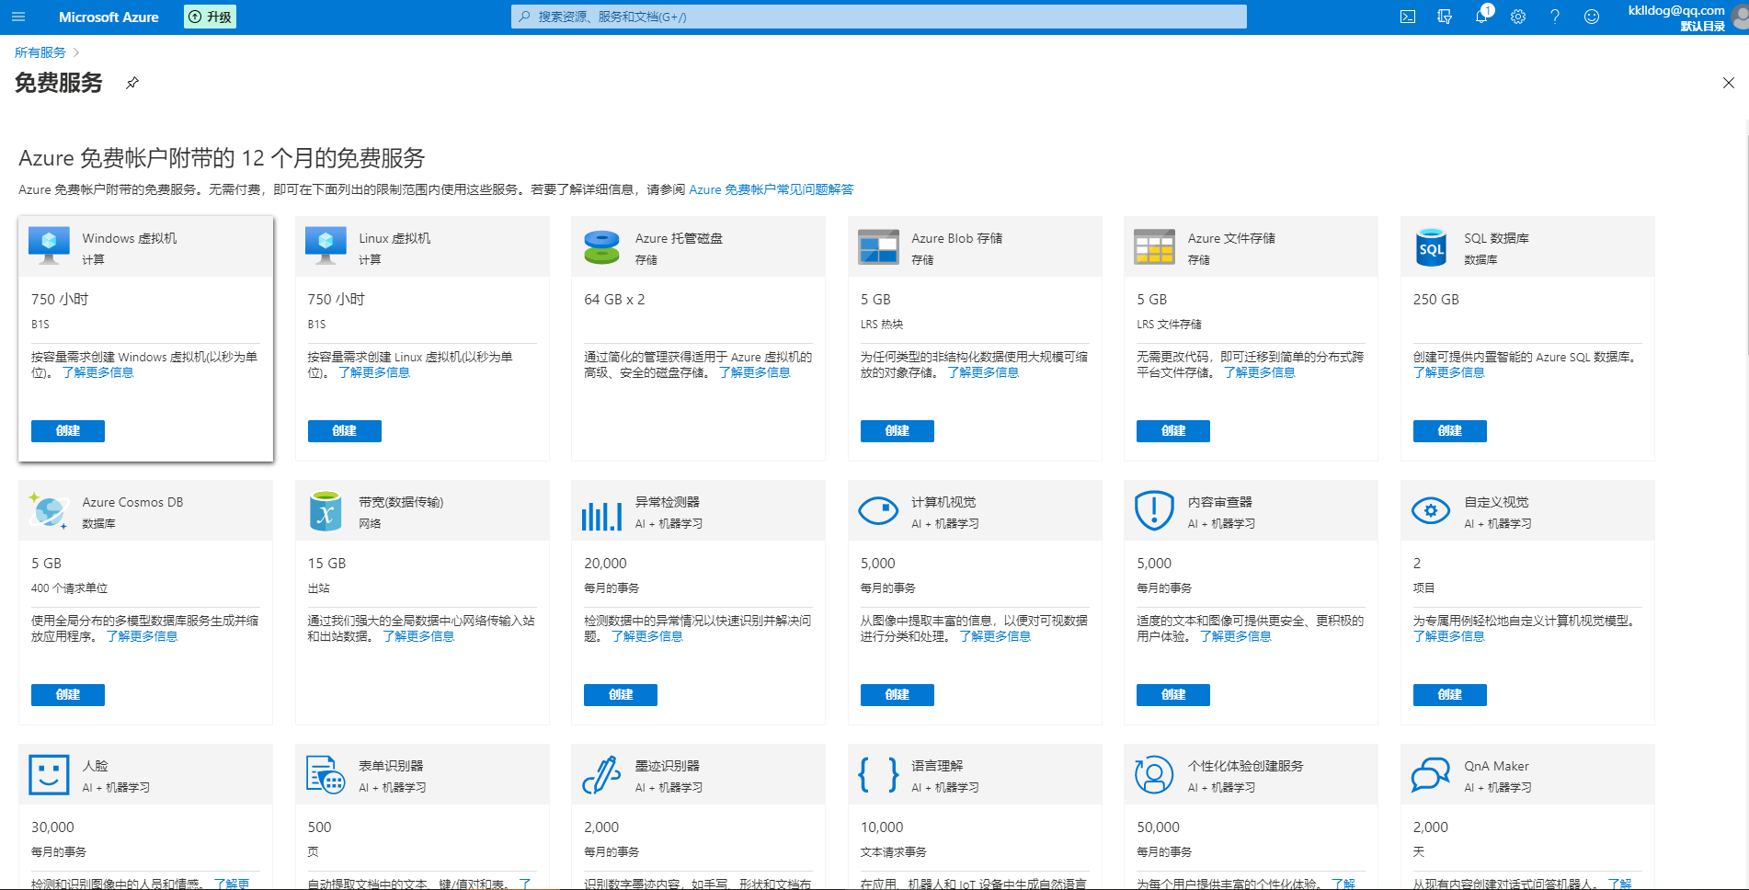Image resolution: width=1749 pixels, height=890 pixels.
Task: Click the 墨迹识别器 pen icon
Action: (x=602, y=775)
